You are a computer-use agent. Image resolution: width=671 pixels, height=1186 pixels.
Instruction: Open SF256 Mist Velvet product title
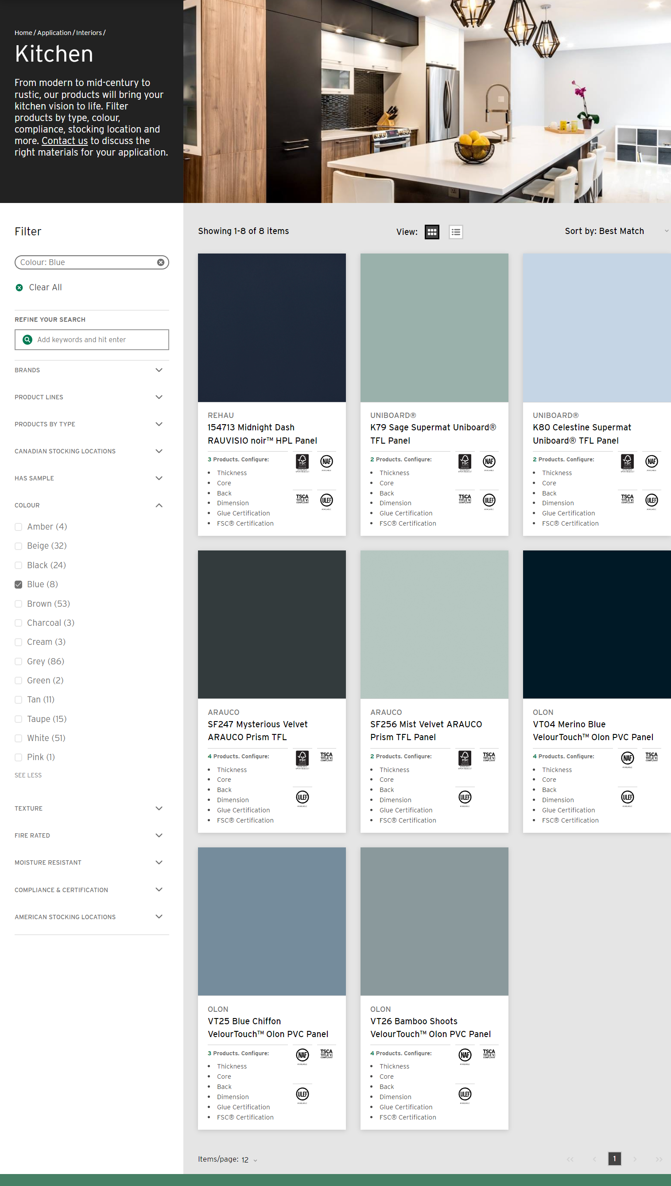click(426, 731)
